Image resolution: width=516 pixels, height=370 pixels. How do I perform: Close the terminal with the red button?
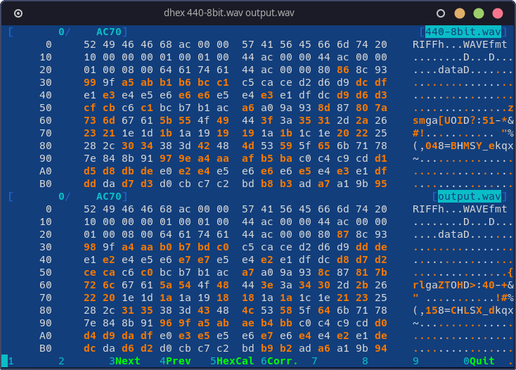tap(498, 13)
